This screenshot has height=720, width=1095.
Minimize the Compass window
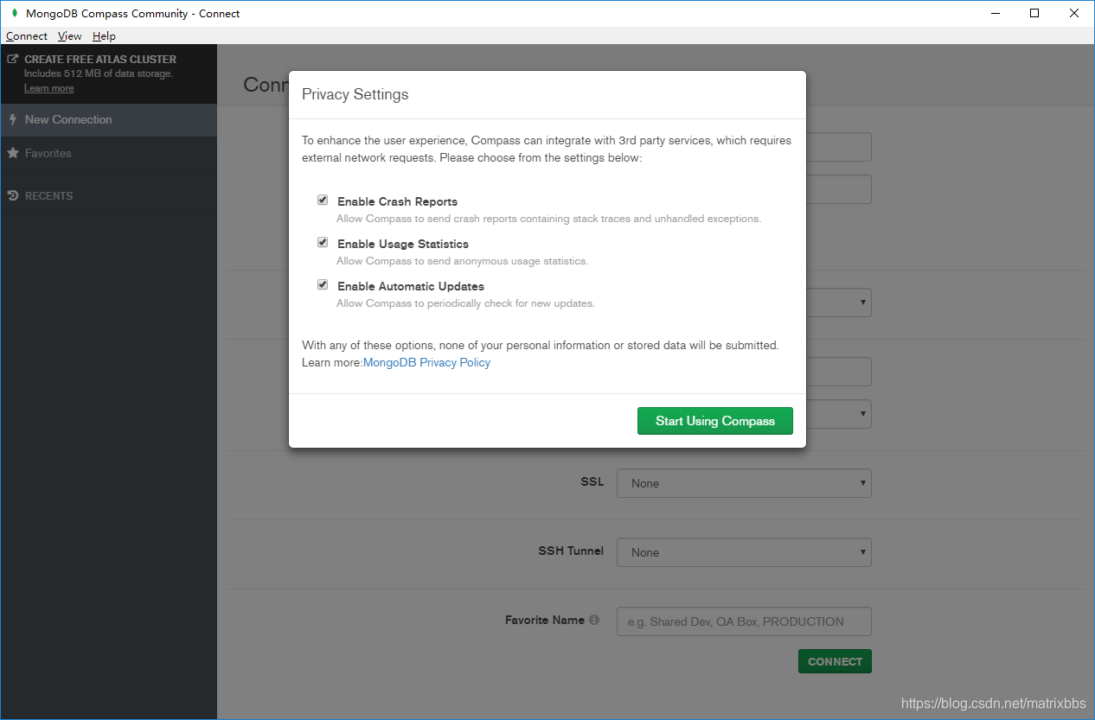coord(994,13)
